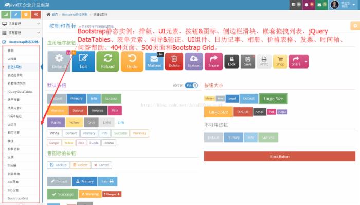Click the blue pencil shortcut button
The width and height of the screenshot is (360, 205).
click(16, 14)
